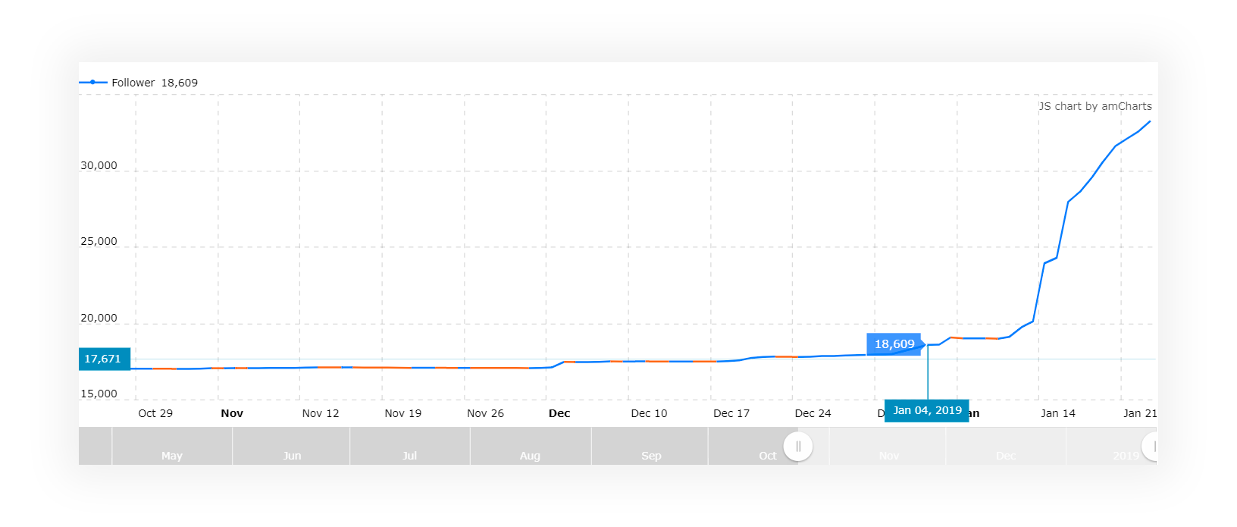Click the bold Nov x-axis label

tap(232, 413)
